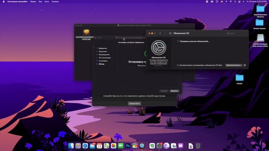This screenshot has height=151, width=269.
Task: Select Тип установки step in installer sidebar
Action: coord(105,58)
